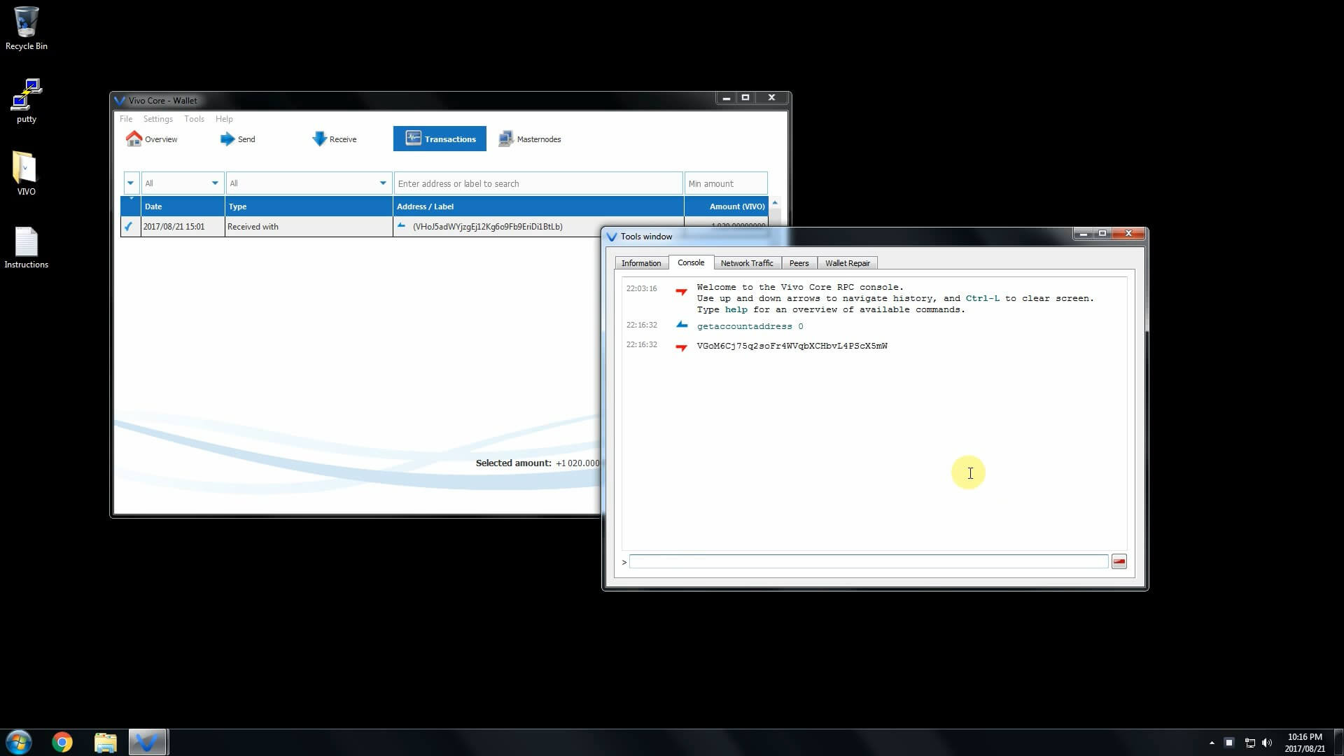Click the checkmark on the 2017/08/21 transaction
The width and height of the screenshot is (1344, 756).
(x=129, y=226)
